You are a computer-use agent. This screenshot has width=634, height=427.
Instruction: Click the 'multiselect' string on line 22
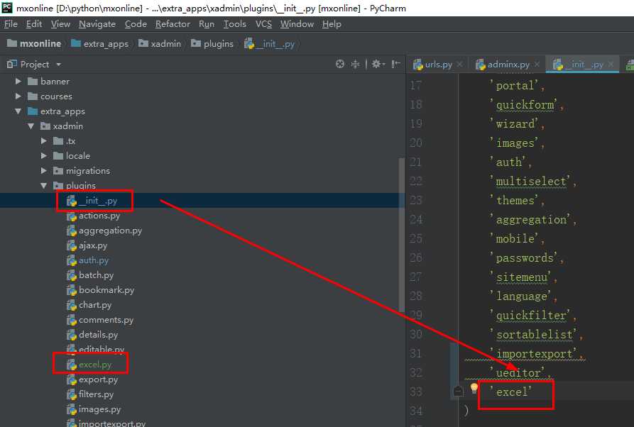[530, 182]
